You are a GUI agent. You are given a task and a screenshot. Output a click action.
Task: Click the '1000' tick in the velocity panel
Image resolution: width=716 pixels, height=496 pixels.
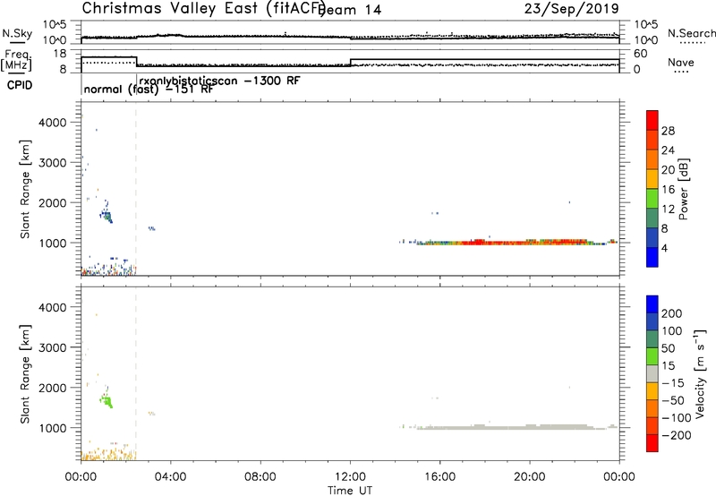(53, 428)
